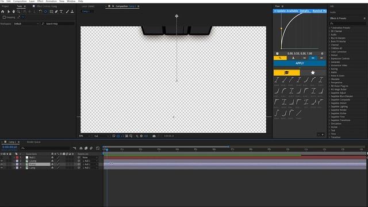Click the yellow handle on Flow curve
The height and width of the screenshot is (207, 368).
pos(281,28)
